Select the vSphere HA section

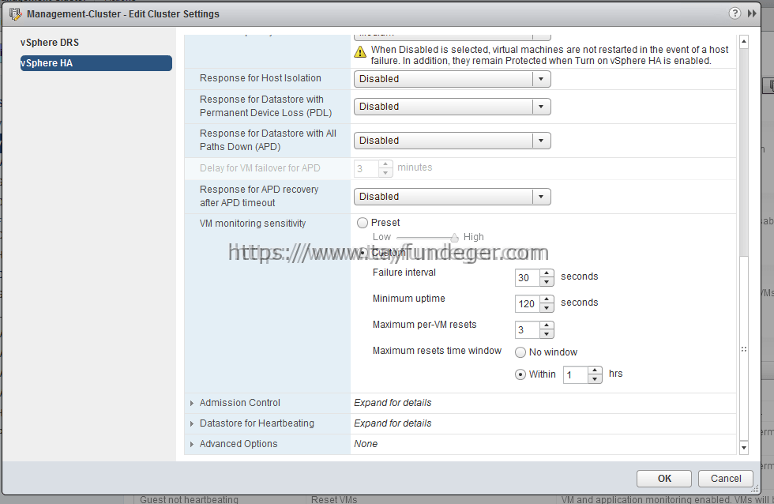click(96, 63)
